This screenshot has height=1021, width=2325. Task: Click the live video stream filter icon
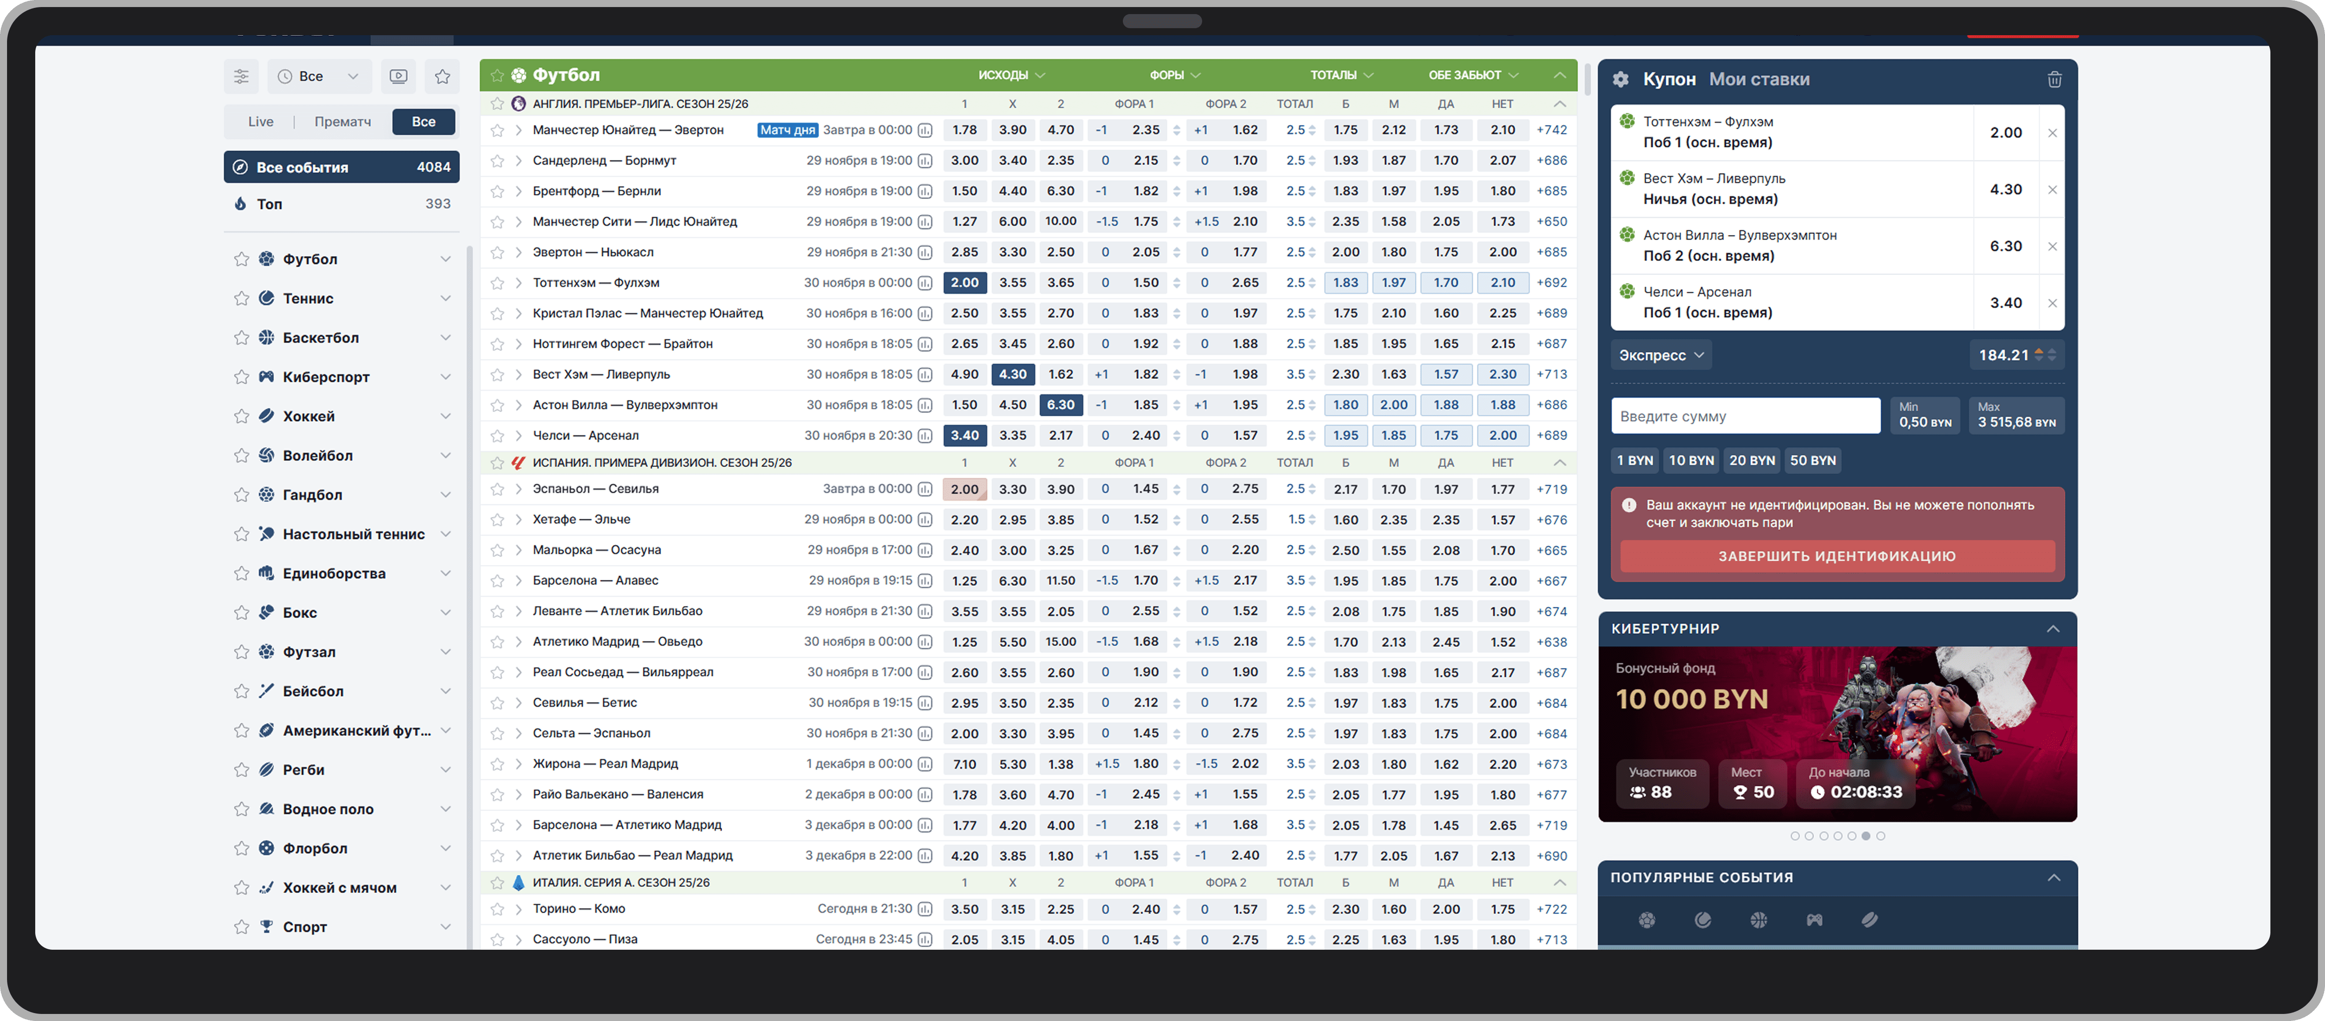398,77
